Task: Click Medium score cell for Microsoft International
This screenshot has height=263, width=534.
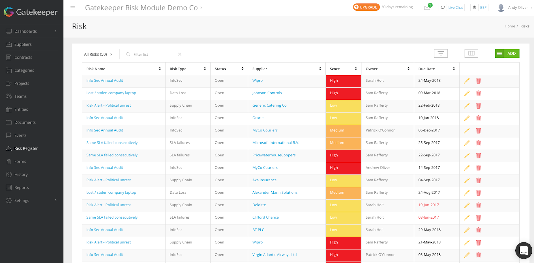Action: (343, 143)
